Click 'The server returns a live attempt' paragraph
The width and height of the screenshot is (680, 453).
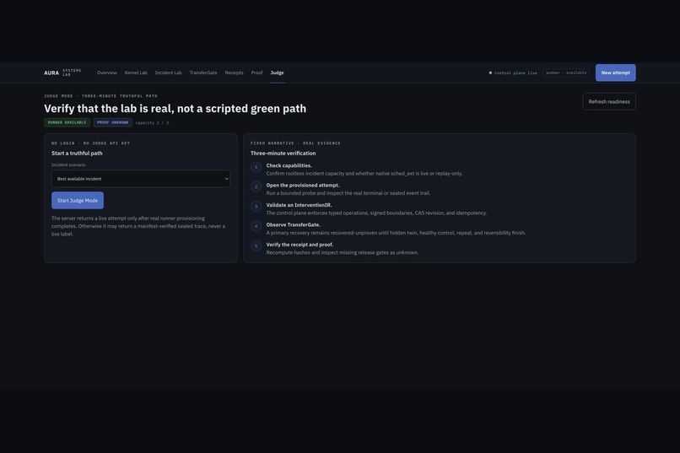pos(138,226)
